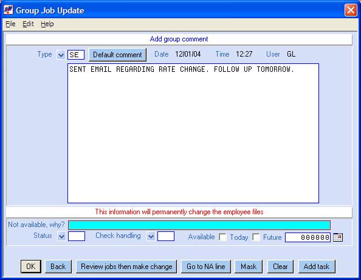
Task: Enable the Available Today checkbox
Action: (x=222, y=237)
